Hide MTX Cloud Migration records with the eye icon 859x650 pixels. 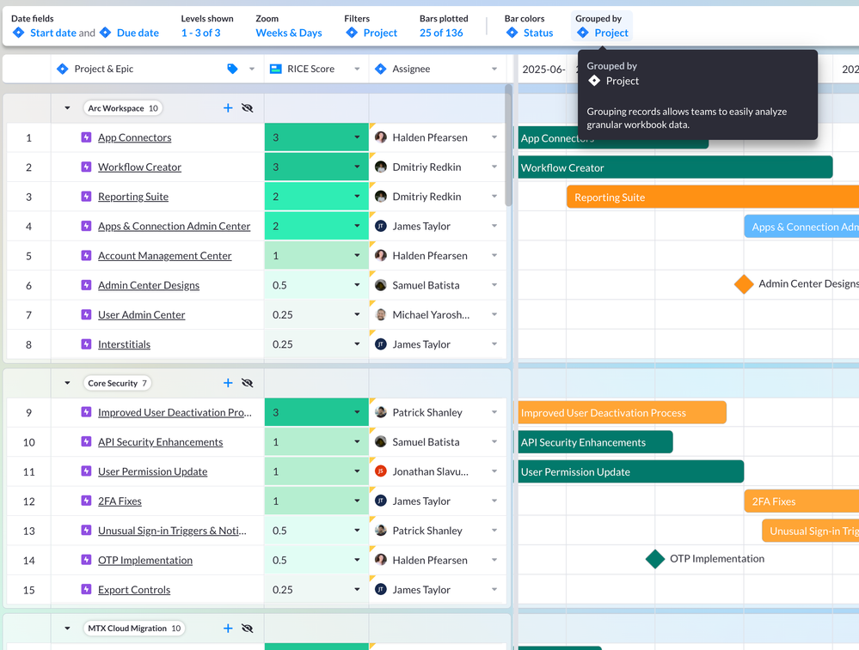[x=248, y=628]
